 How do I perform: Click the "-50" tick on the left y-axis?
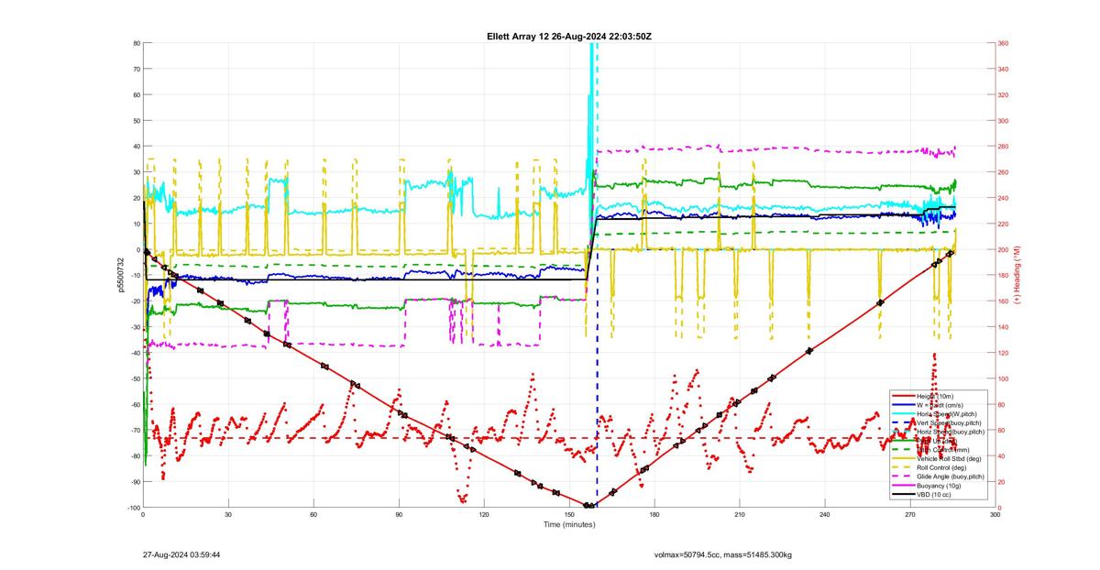click(x=135, y=378)
